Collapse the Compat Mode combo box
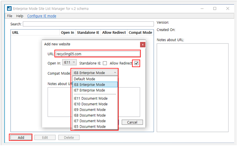Image resolution: width=238 pixels, height=146 pixels. (95, 73)
